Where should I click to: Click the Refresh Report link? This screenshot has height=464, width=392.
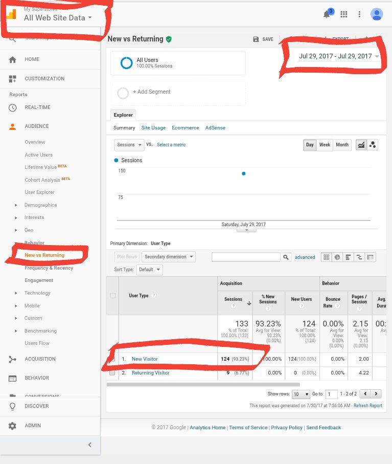click(368, 406)
